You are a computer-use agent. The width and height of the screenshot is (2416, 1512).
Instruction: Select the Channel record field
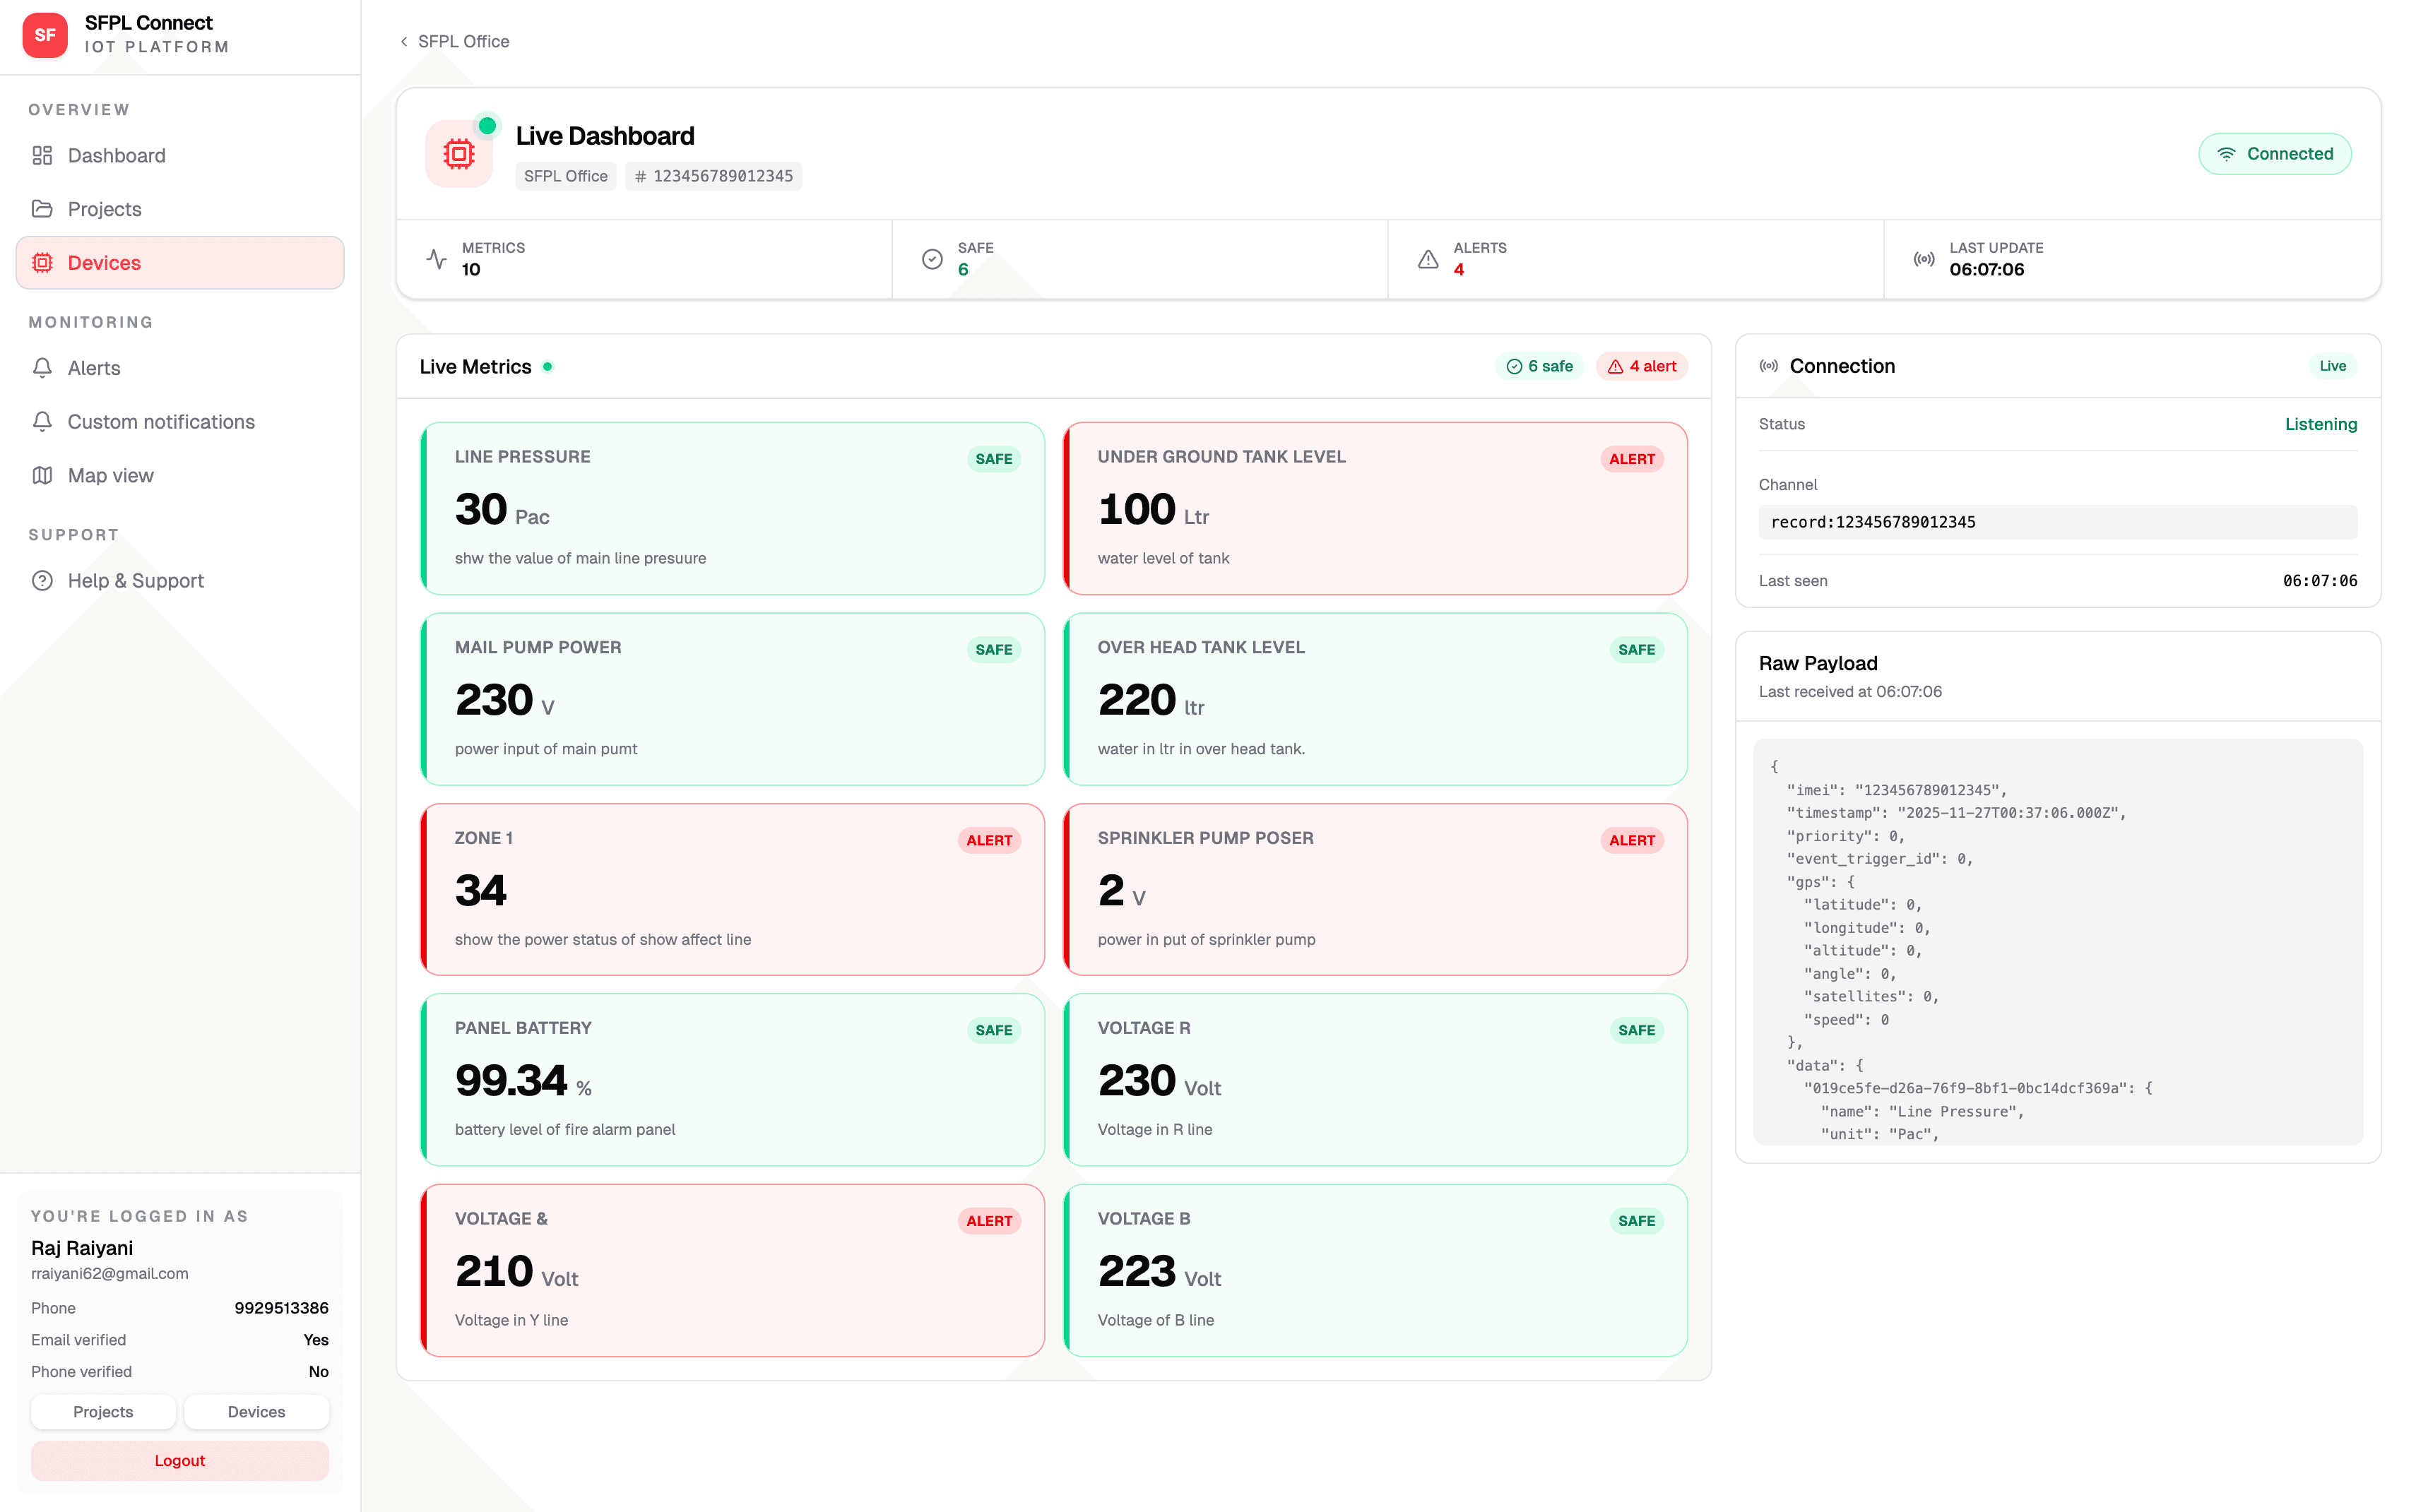tap(2057, 522)
